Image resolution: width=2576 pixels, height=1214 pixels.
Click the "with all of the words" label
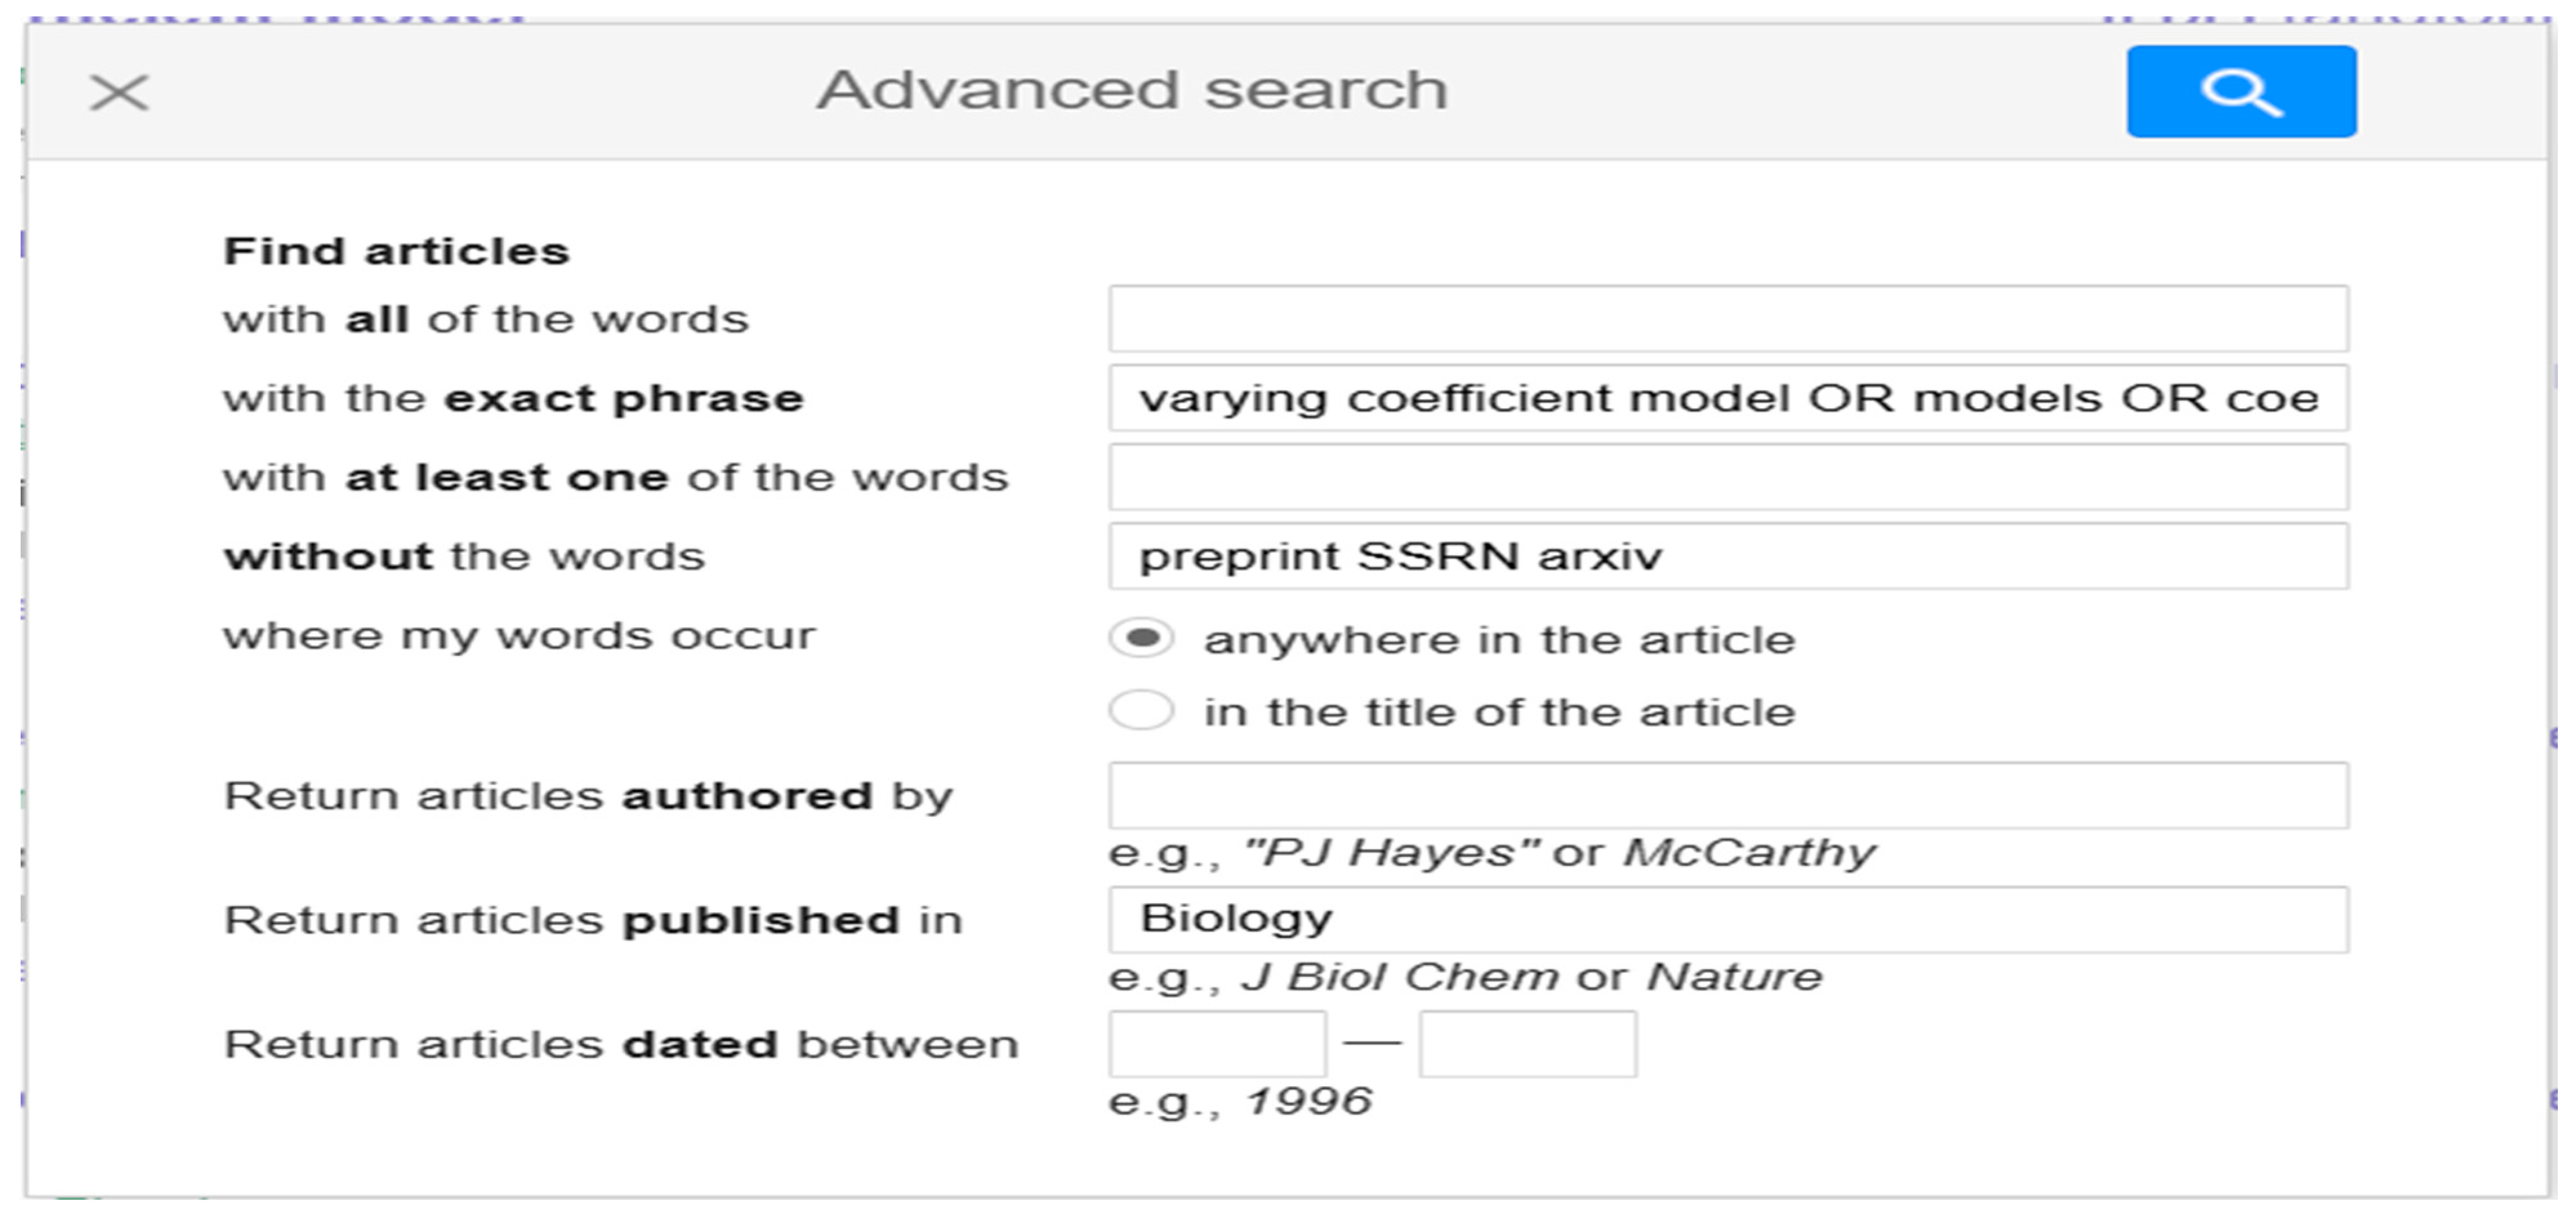485,320
